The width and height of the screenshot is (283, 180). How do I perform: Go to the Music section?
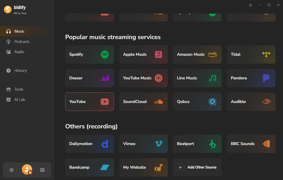27,31
